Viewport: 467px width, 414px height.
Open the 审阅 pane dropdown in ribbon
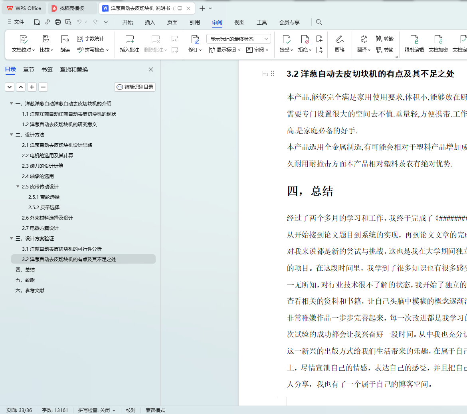[x=257, y=50]
